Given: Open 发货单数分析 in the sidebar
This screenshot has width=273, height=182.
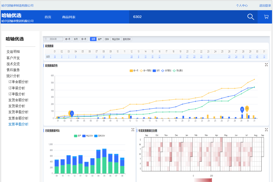Looking at the screenshot, I should tap(19, 112).
